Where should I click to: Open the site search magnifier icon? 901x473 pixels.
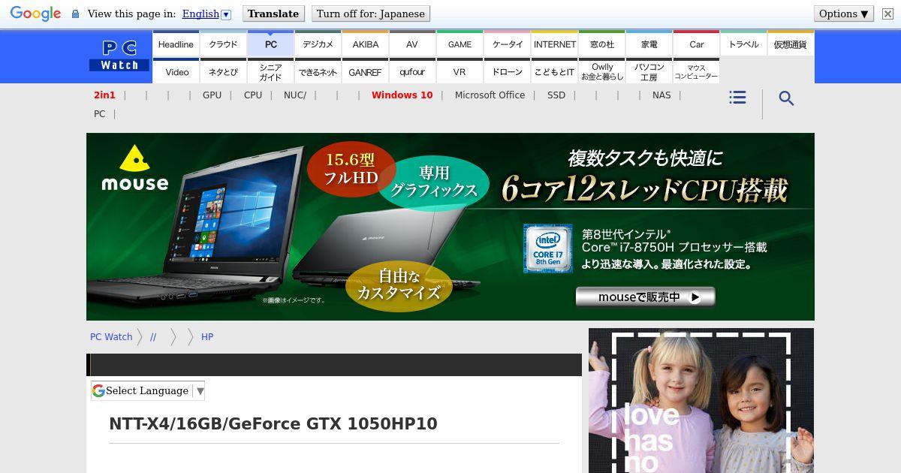[786, 98]
